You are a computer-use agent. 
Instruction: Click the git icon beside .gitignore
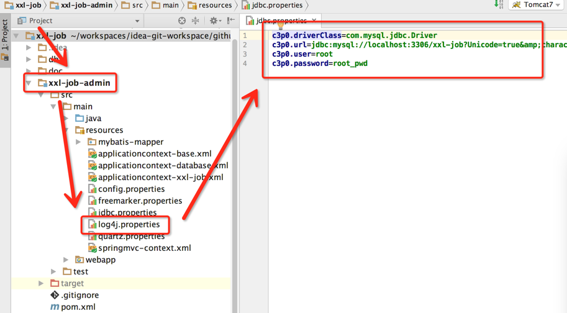[x=55, y=295]
